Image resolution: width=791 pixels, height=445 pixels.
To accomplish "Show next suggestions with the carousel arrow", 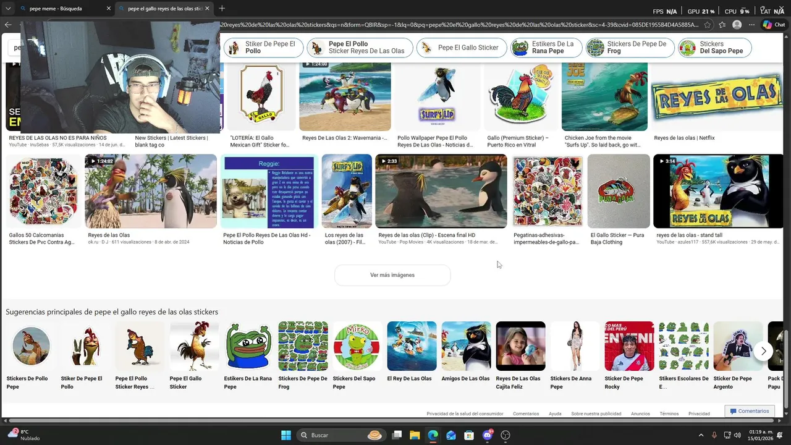I will coord(763,351).
